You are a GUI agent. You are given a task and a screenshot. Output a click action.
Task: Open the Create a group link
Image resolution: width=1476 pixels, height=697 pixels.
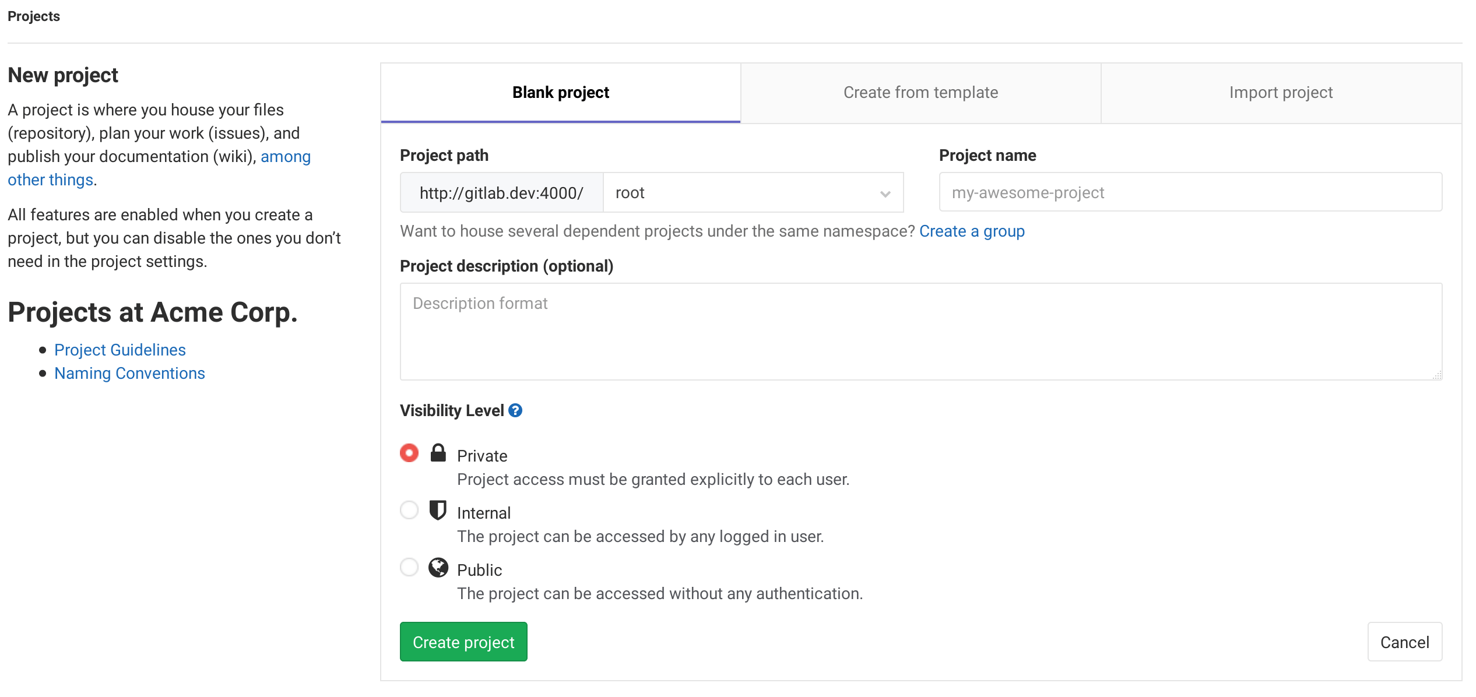pyautogui.click(x=972, y=231)
